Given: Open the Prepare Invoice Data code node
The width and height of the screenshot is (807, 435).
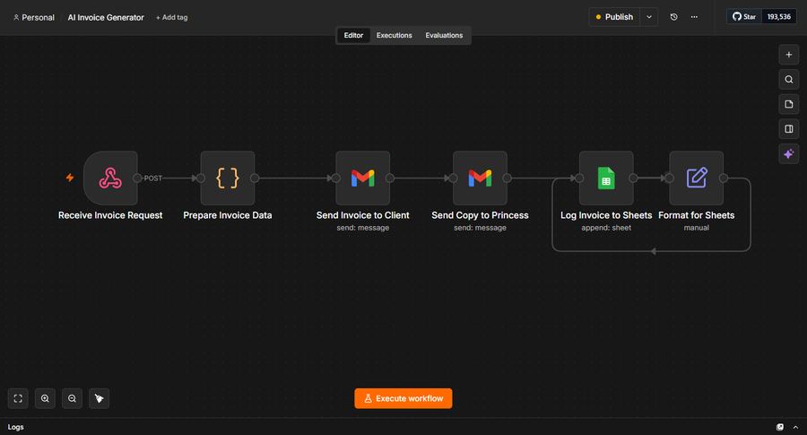Looking at the screenshot, I should pyautogui.click(x=228, y=178).
